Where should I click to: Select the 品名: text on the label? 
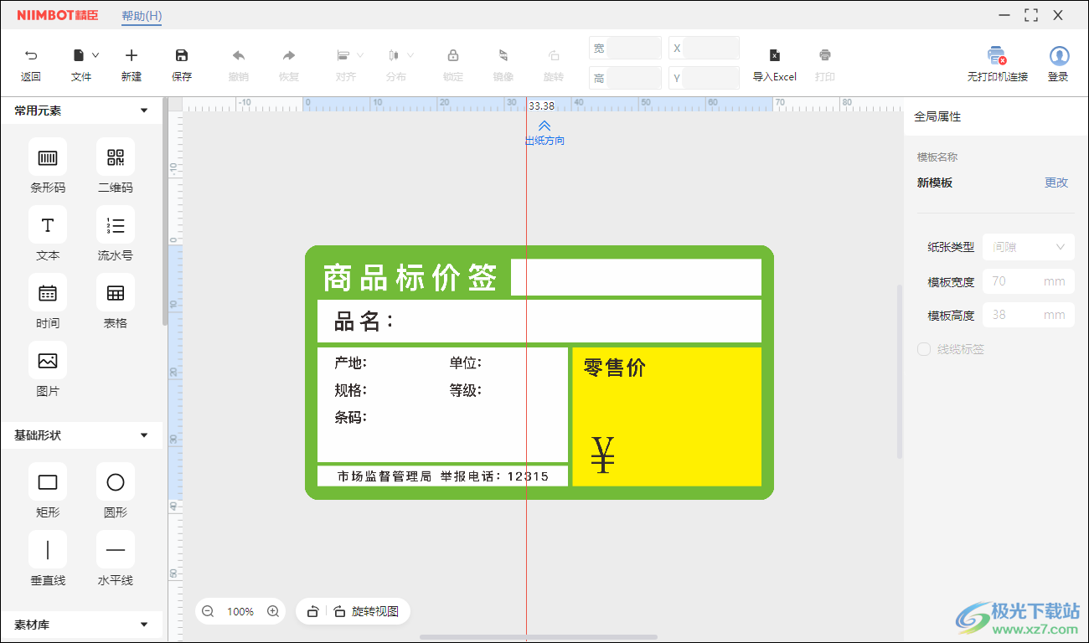(364, 321)
